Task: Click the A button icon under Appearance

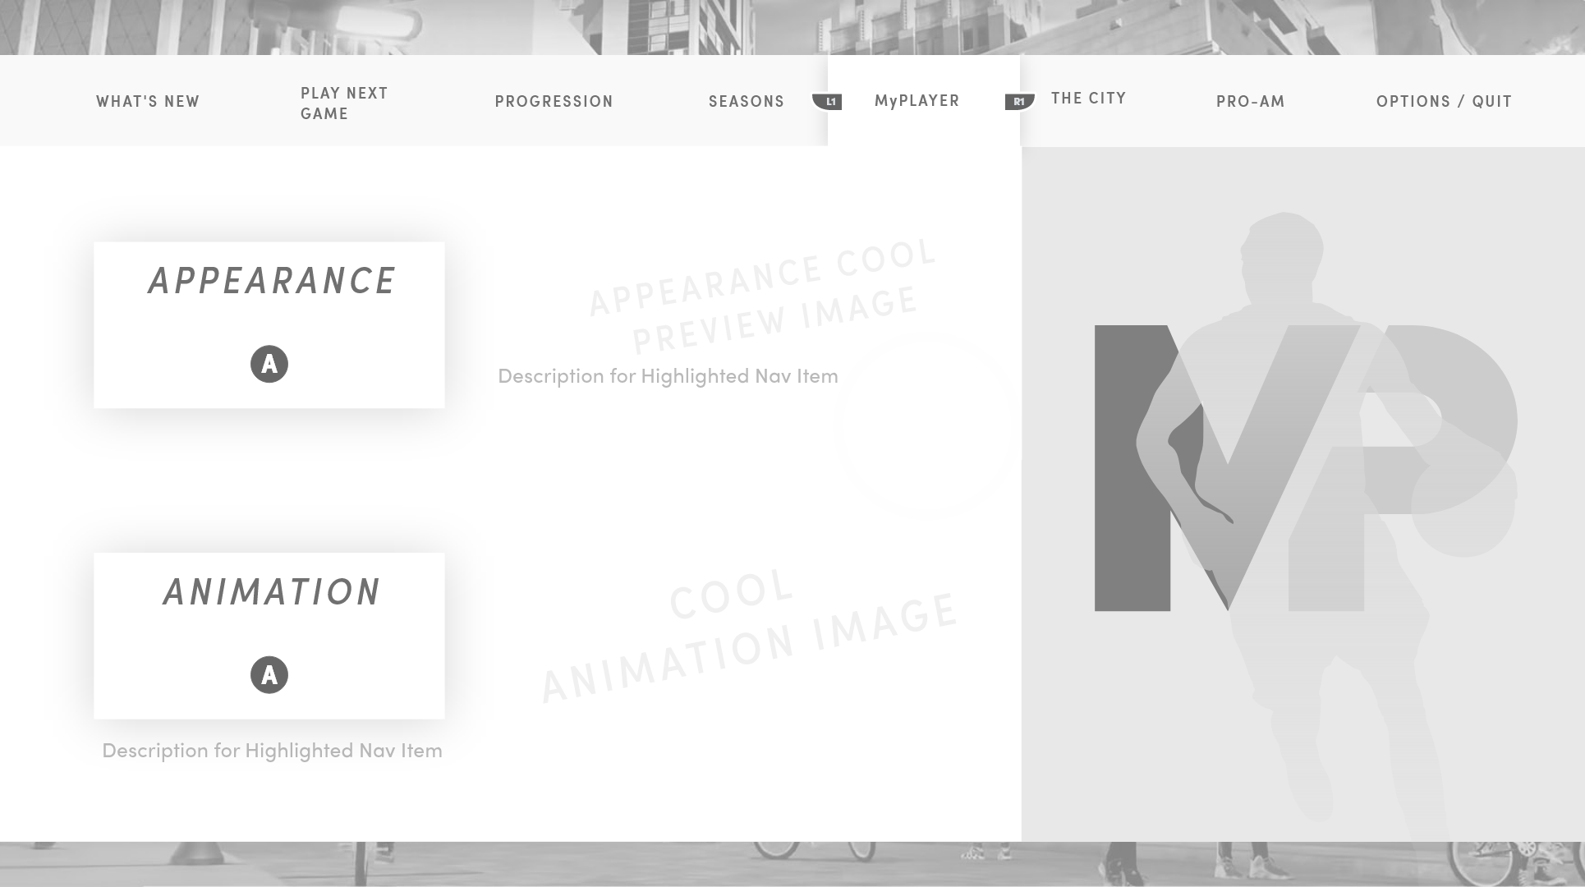Action: 269,364
